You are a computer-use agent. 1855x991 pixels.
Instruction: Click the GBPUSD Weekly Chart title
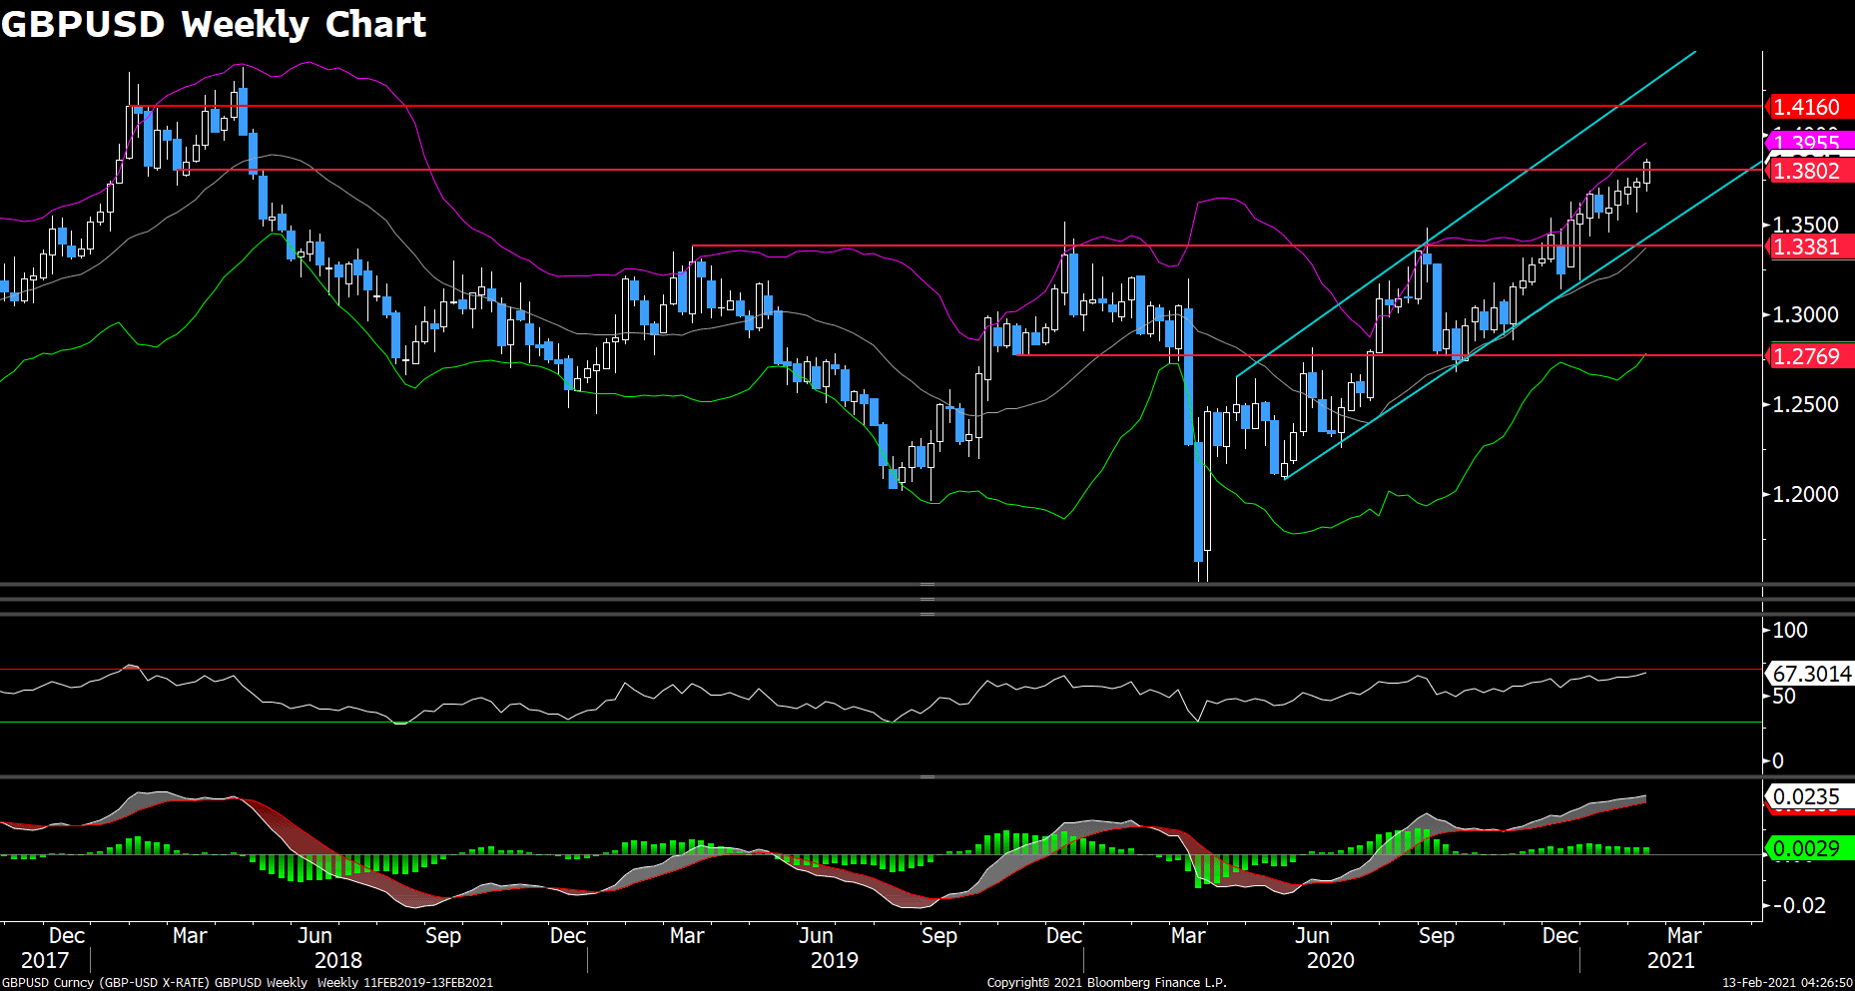coord(214,24)
